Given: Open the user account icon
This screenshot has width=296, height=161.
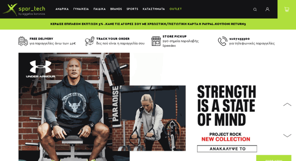Looking at the screenshot, I should coord(267,9).
